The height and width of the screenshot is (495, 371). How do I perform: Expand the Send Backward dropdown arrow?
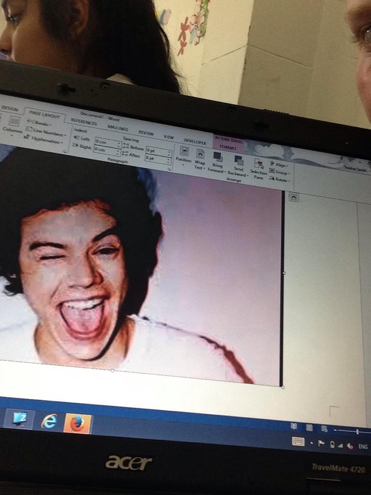tap(247, 175)
